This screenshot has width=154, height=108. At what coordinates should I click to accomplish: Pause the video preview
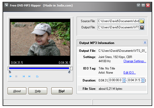[16, 76]
